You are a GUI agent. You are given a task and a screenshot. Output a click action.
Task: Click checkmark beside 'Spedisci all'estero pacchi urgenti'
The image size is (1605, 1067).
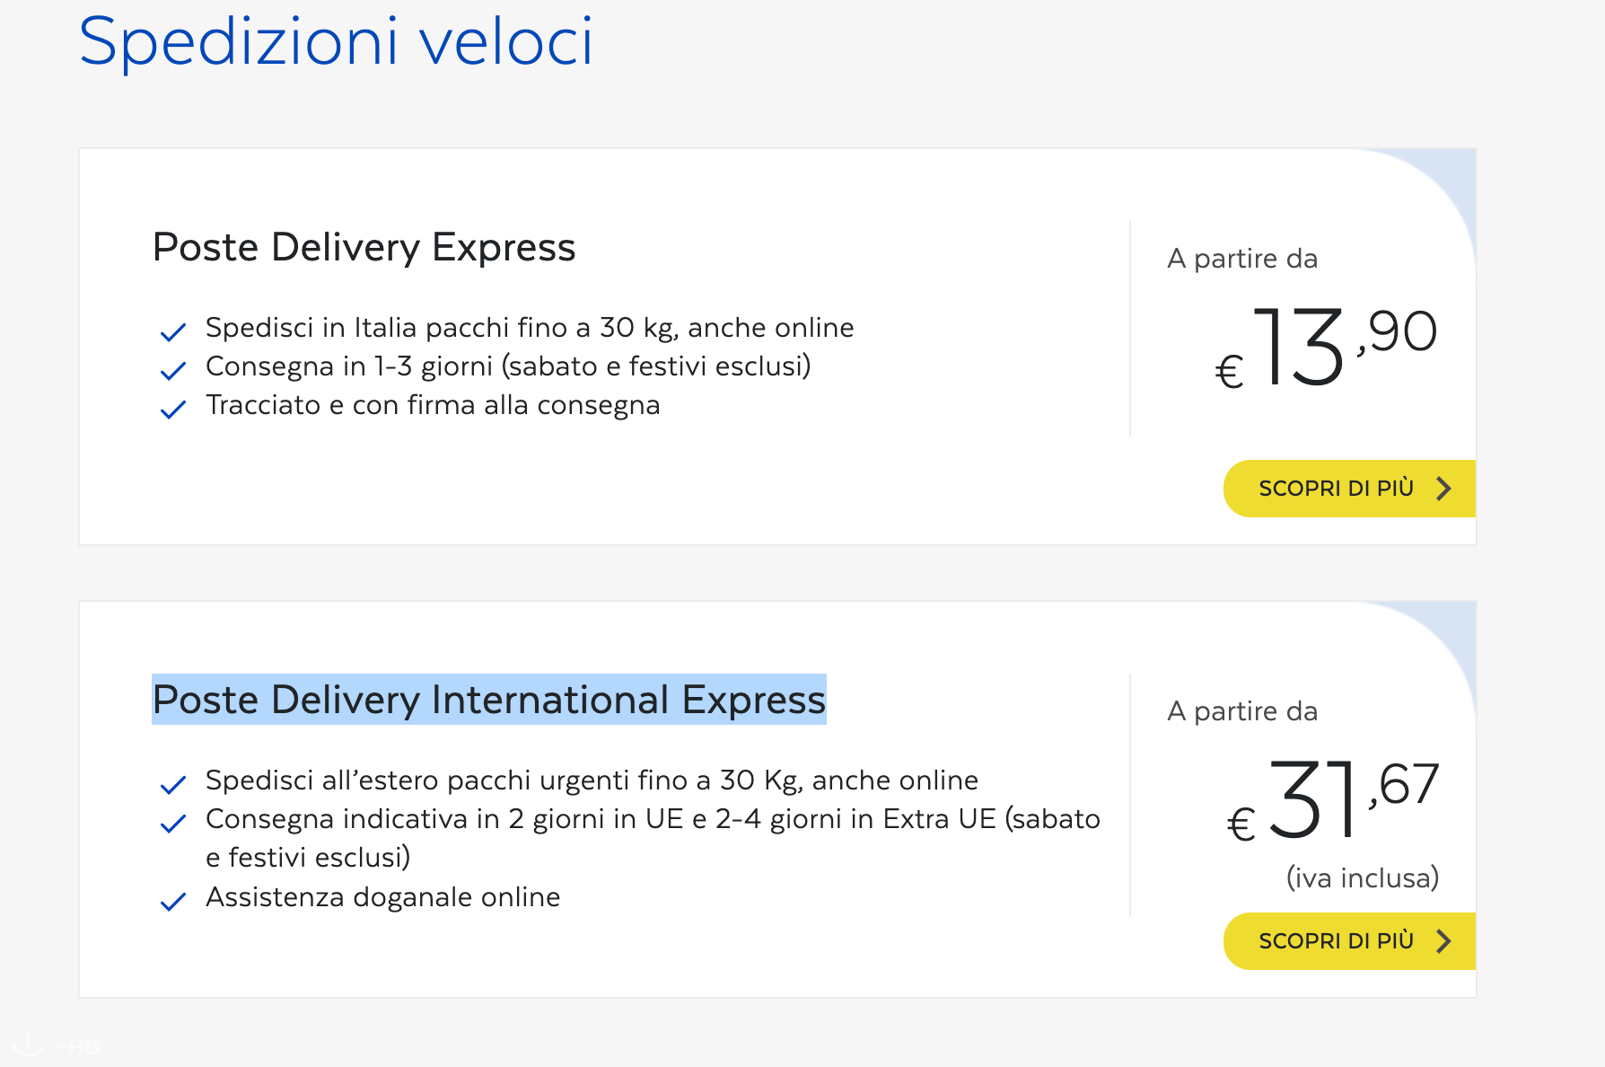click(x=172, y=785)
